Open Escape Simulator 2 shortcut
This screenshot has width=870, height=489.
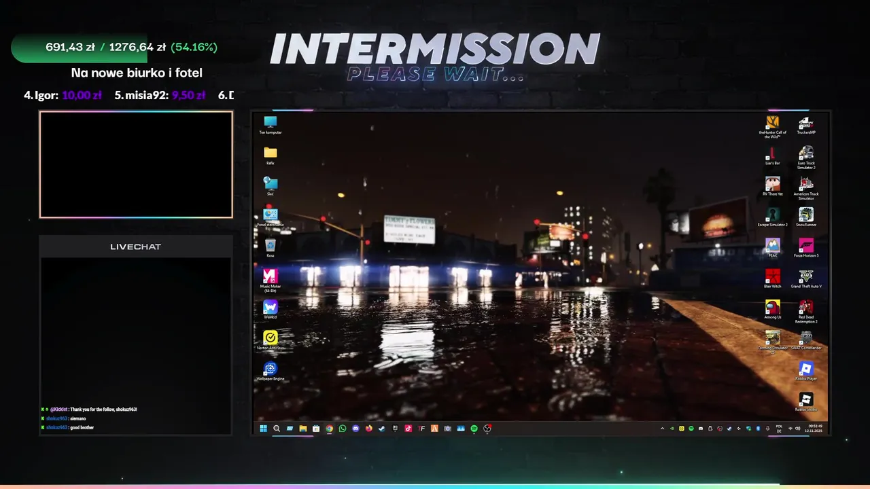coord(772,217)
